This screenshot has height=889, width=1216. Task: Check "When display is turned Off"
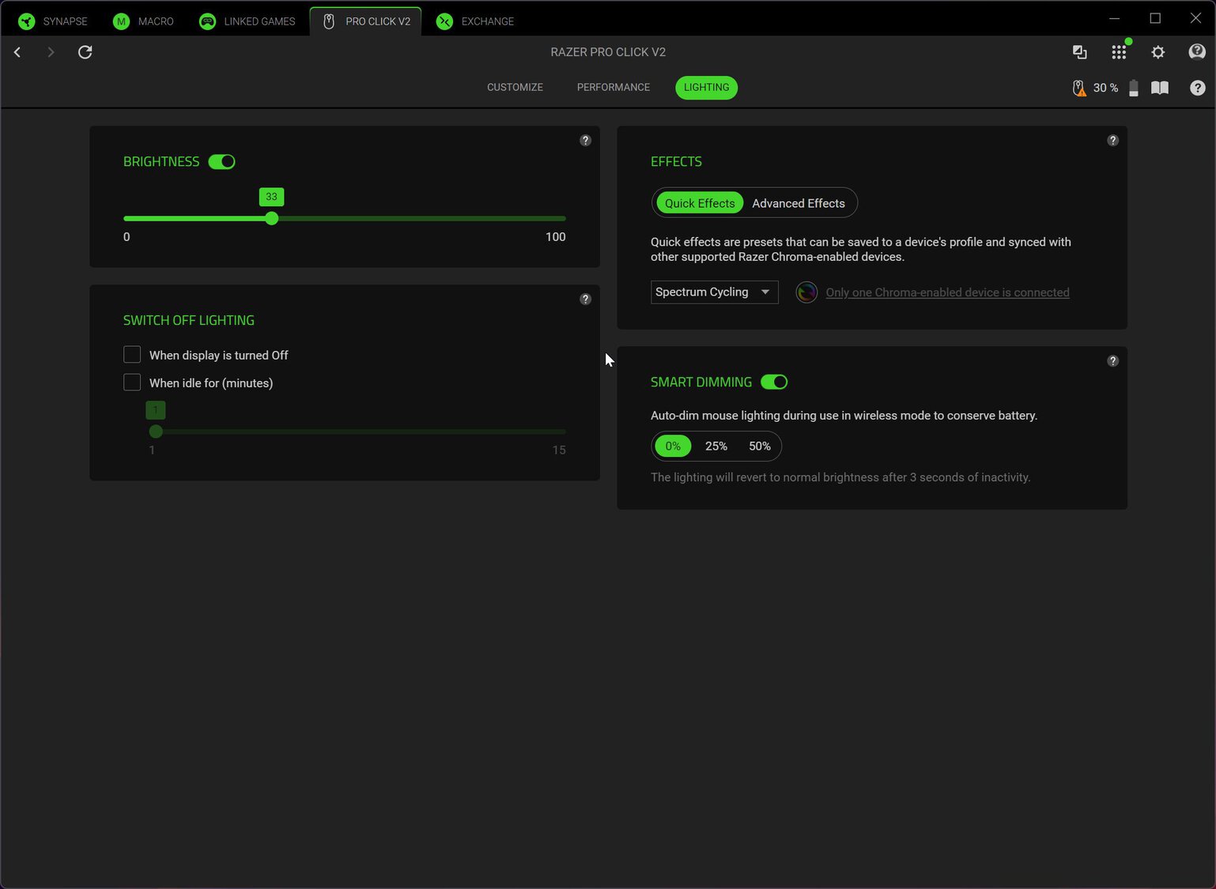tap(132, 355)
